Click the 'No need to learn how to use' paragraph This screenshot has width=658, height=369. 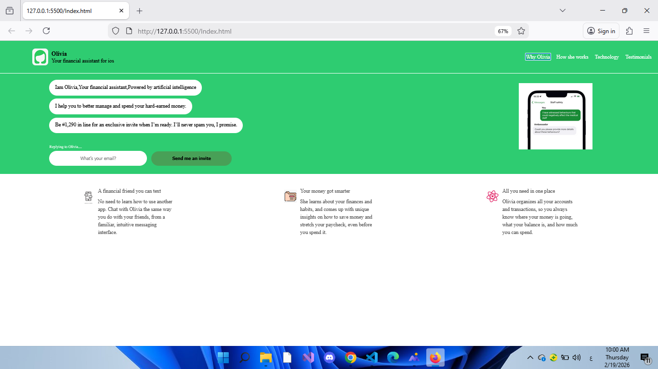[135, 217]
